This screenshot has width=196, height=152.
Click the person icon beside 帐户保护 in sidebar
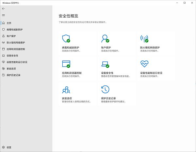(x=4, y=36)
